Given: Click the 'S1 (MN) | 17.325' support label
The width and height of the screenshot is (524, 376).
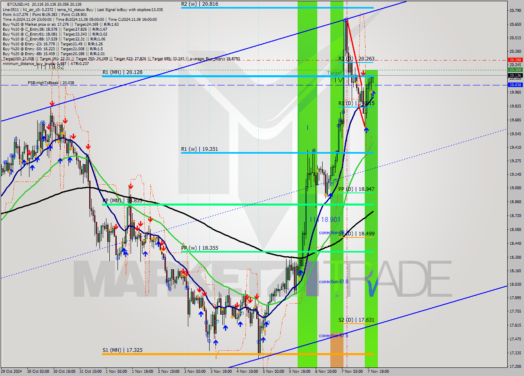Looking at the screenshot, I should [x=122, y=351].
